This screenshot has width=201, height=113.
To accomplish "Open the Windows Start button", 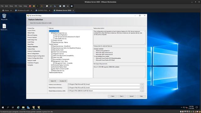I will (3, 107).
